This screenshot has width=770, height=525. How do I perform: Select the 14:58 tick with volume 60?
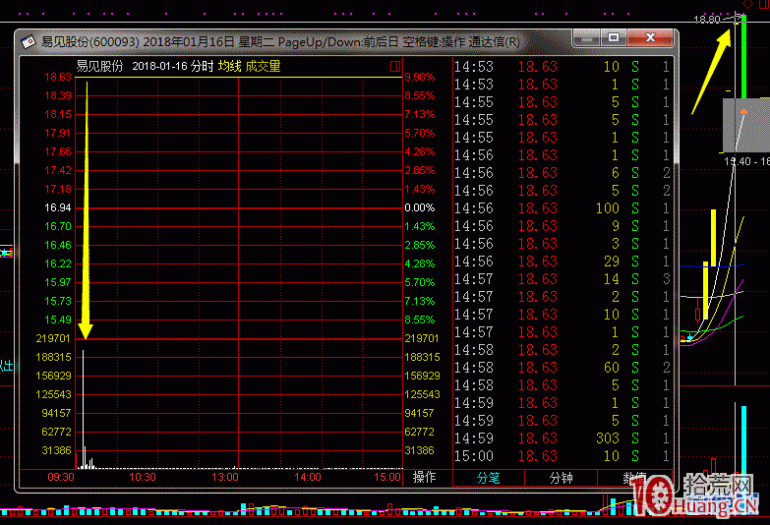coord(562,368)
